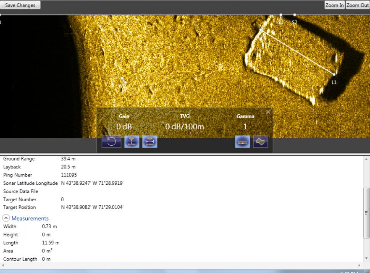Image resolution: width=370 pixels, height=273 pixels.
Task: Click the Width value 0.73 m
Action: coord(49,226)
